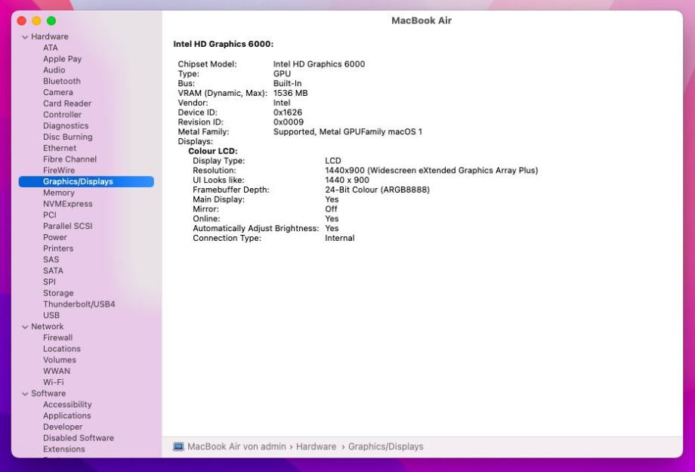
Task: Click the 'Colour LCD:' heading
Action: pyautogui.click(x=213, y=151)
